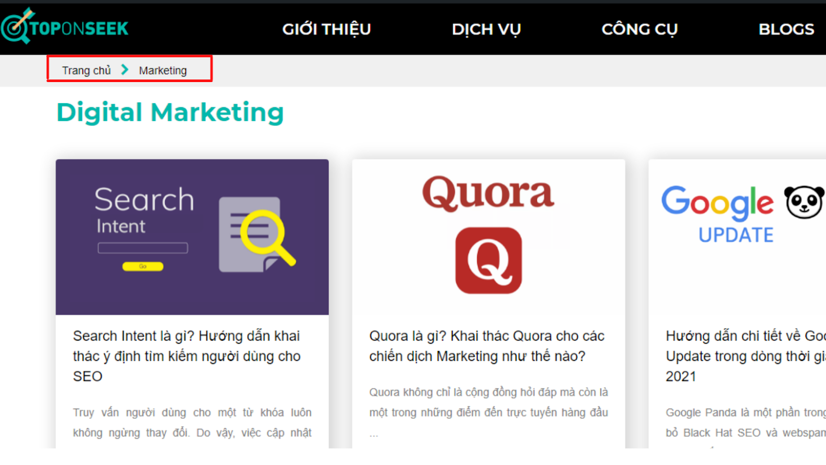Open the Search Intent là gì article title
Viewport: 826px width, 465px height.
point(186,356)
